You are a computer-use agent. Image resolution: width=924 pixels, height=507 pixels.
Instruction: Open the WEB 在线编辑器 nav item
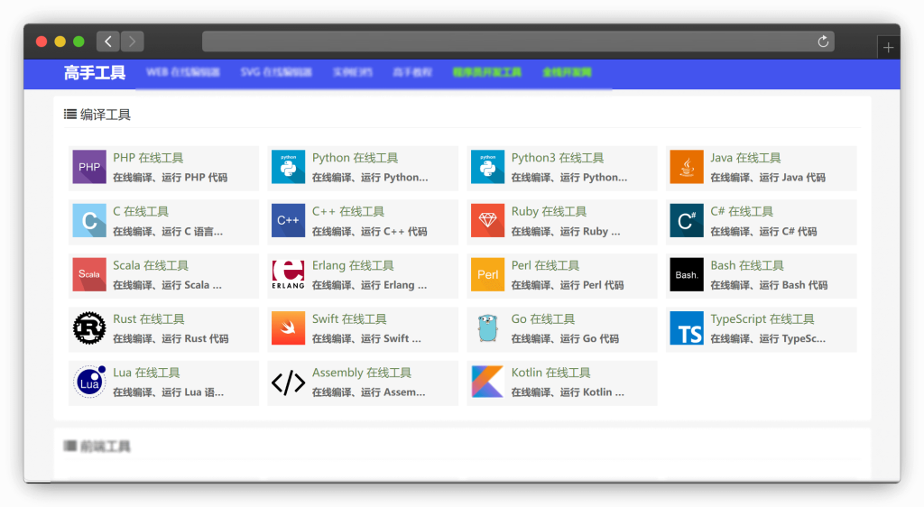coord(183,72)
